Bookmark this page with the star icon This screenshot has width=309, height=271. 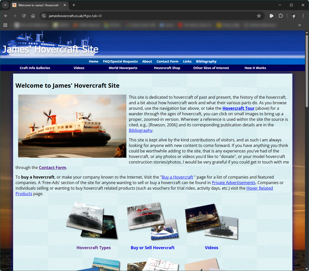tap(259, 16)
